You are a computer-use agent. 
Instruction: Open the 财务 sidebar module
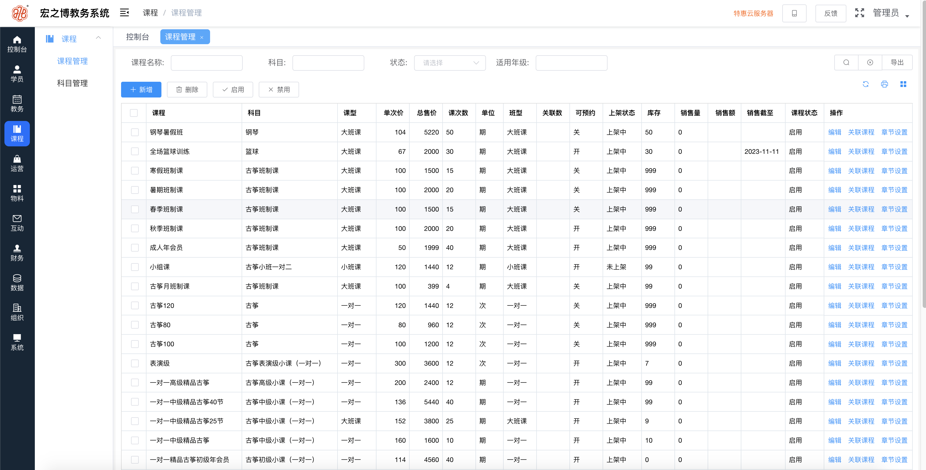tap(17, 253)
